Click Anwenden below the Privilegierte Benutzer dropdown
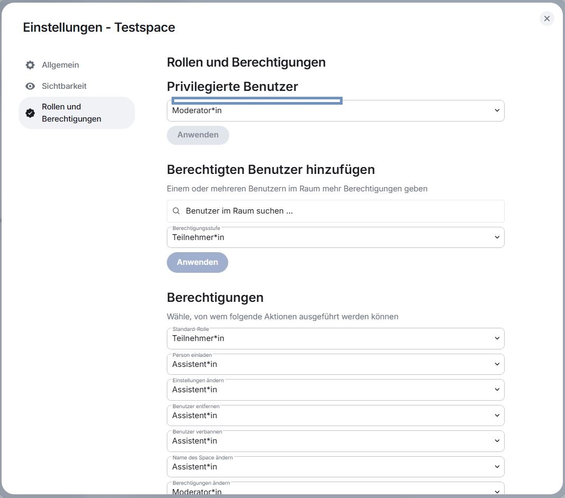The height and width of the screenshot is (498, 565). [198, 135]
